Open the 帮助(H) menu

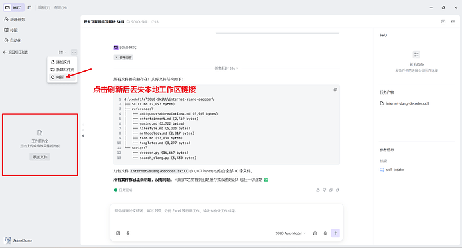60,7
